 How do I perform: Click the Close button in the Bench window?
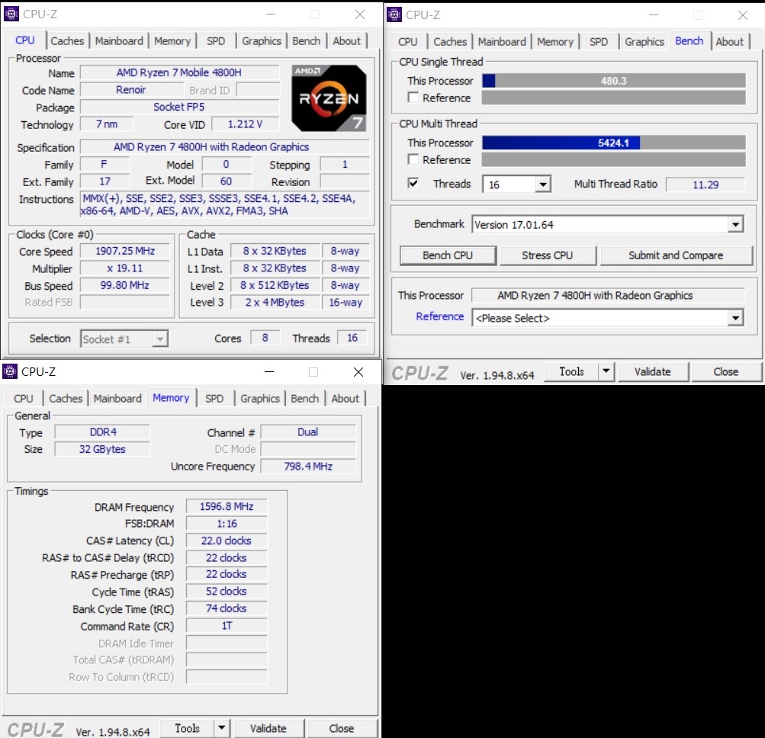726,371
